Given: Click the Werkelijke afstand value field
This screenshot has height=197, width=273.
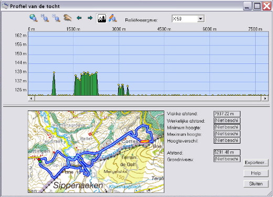Looking at the screenshot, I should click(227, 121).
